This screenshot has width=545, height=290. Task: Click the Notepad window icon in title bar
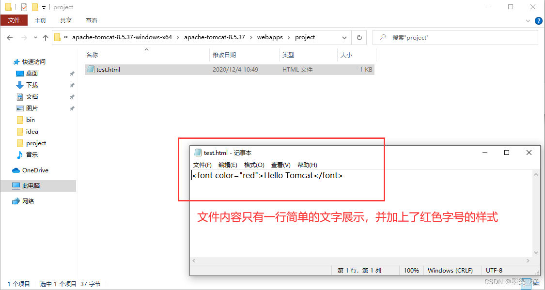coord(198,153)
